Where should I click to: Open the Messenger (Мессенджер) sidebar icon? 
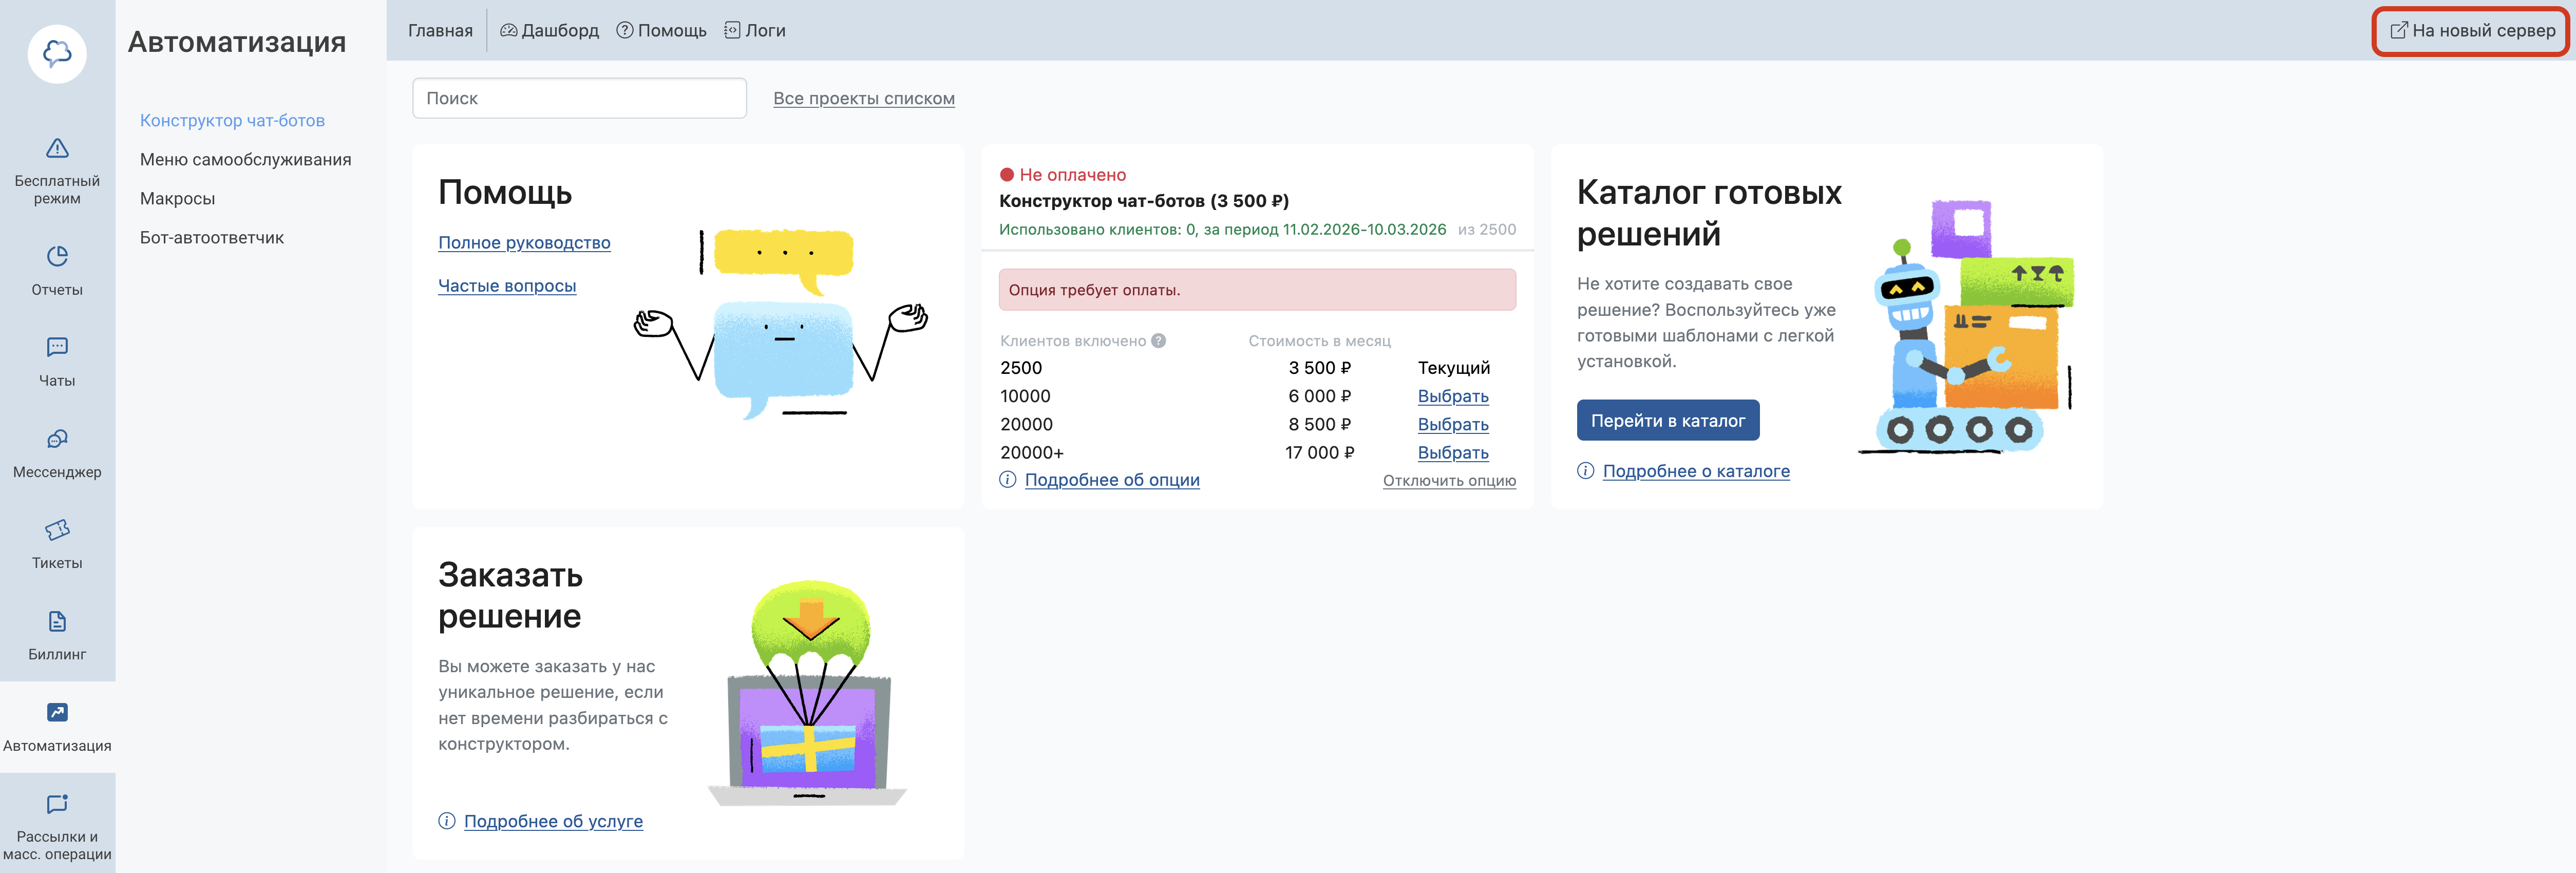[57, 439]
